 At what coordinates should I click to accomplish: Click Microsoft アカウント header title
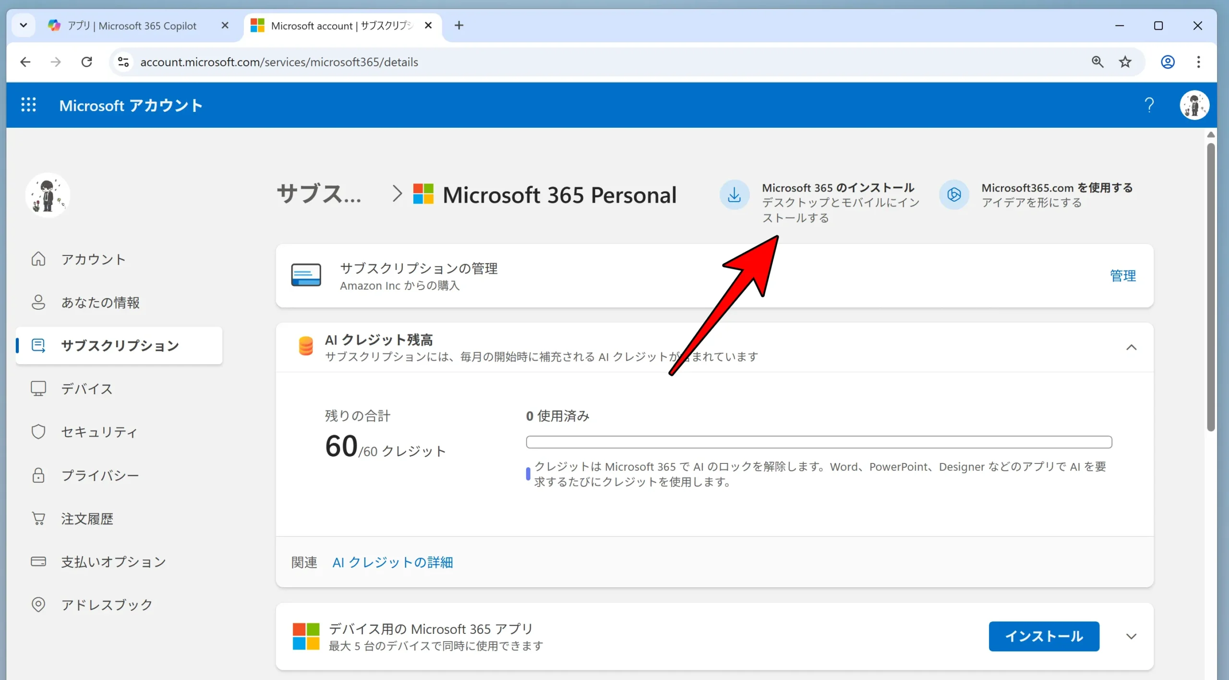(131, 105)
